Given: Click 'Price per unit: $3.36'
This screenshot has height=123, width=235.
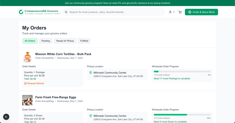Looking at the screenshot, I should [34, 119].
